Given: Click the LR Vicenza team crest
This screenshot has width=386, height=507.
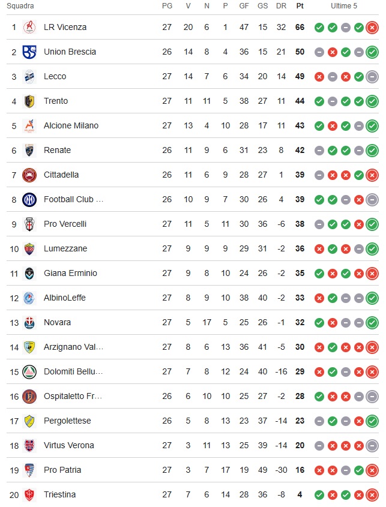Looking at the screenshot, I should [29, 27].
